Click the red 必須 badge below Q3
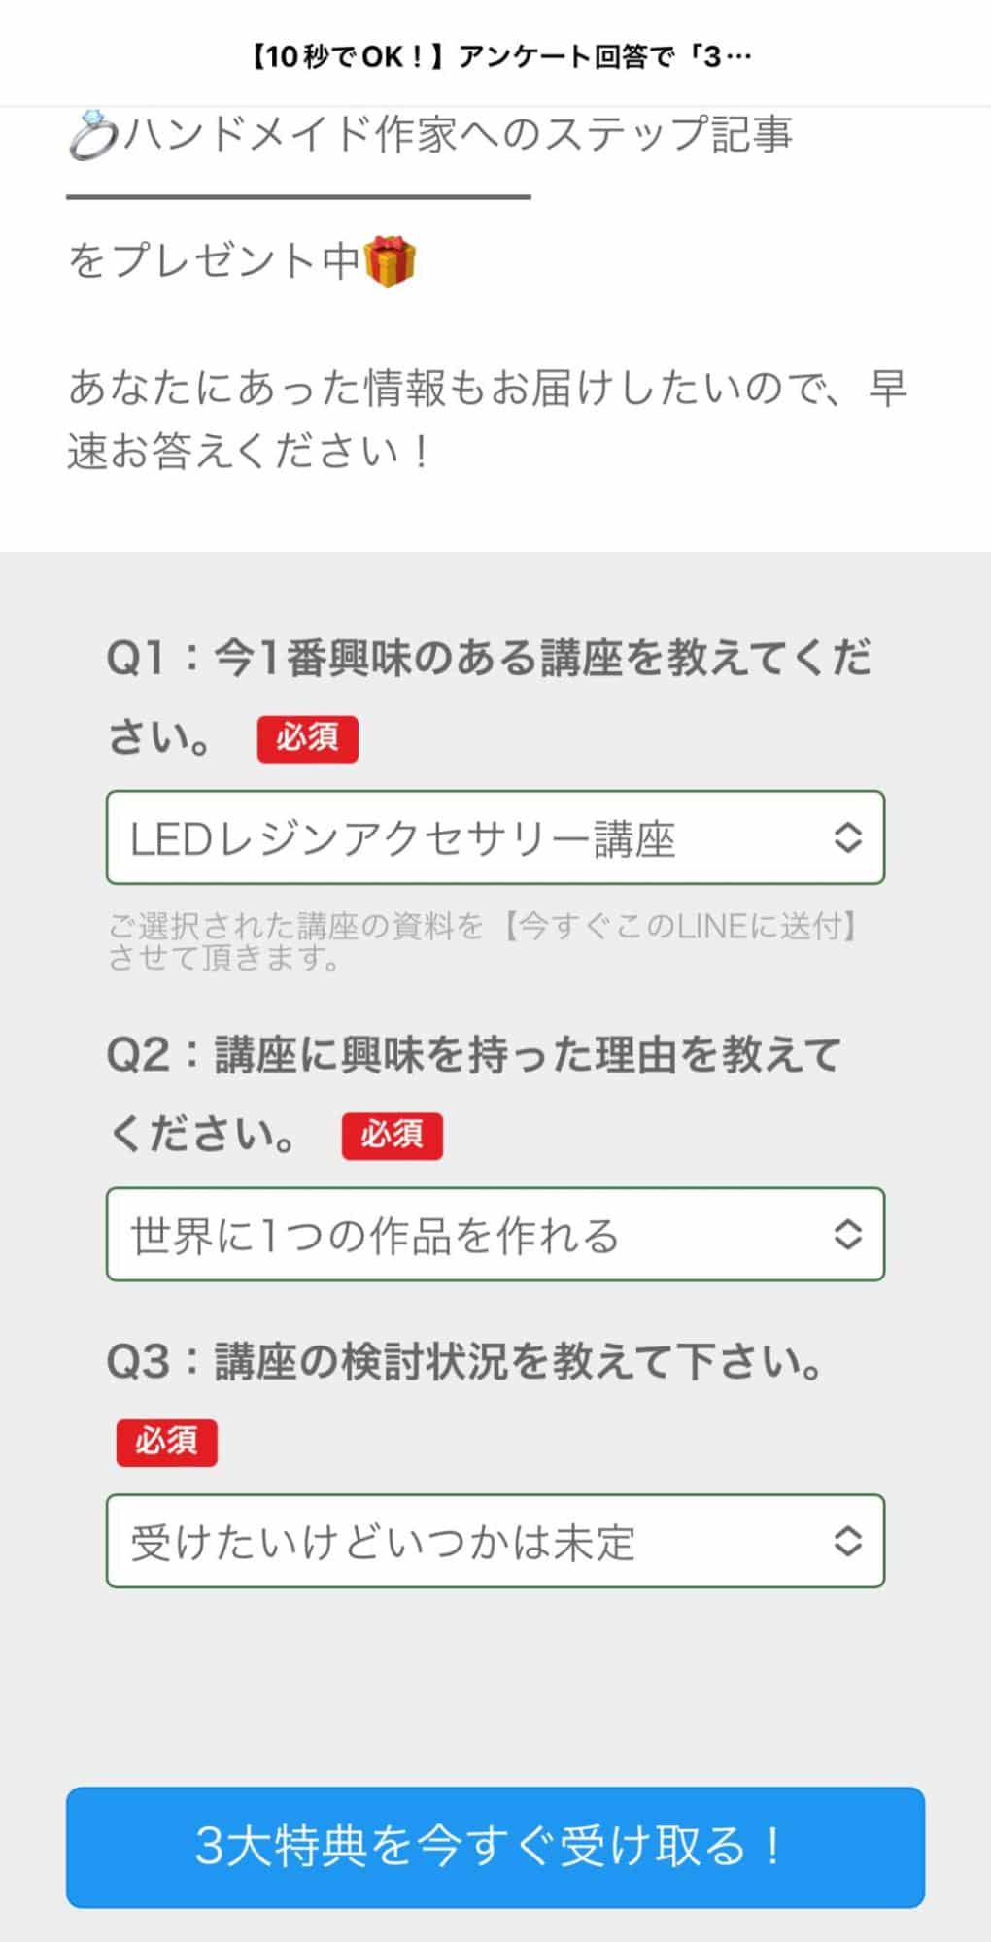The height and width of the screenshot is (1942, 991). point(167,1444)
